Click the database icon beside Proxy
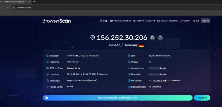The height and width of the screenshot is (107, 222). (129, 62)
